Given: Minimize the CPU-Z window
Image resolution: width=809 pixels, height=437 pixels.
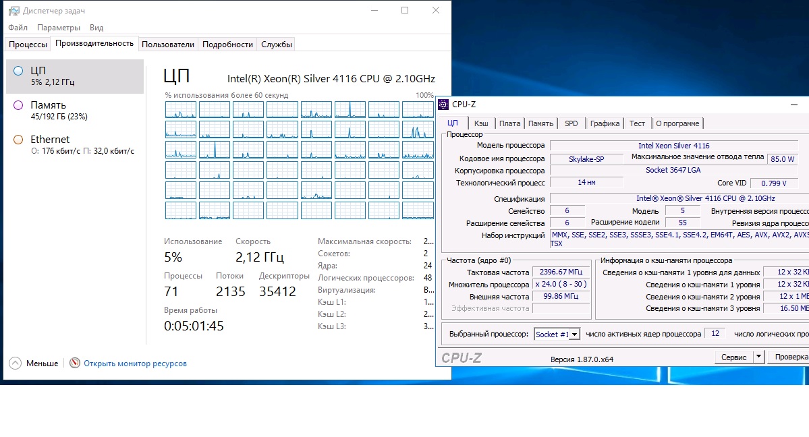Looking at the screenshot, I should [x=794, y=105].
